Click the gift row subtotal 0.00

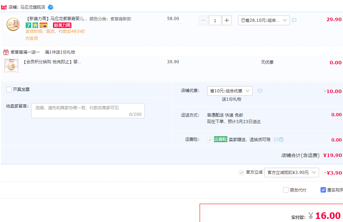coord(336,63)
